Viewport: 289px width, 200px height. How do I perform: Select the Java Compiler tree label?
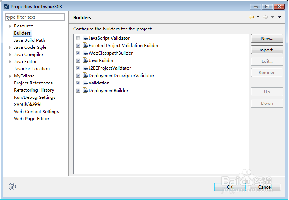29,55
